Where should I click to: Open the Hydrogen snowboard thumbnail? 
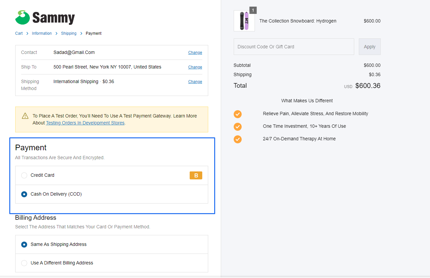point(244,21)
